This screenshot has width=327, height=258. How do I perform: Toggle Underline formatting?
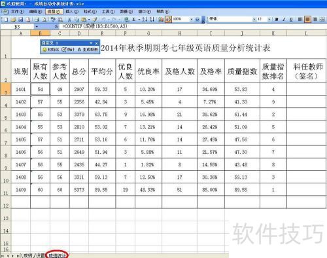[291, 19]
